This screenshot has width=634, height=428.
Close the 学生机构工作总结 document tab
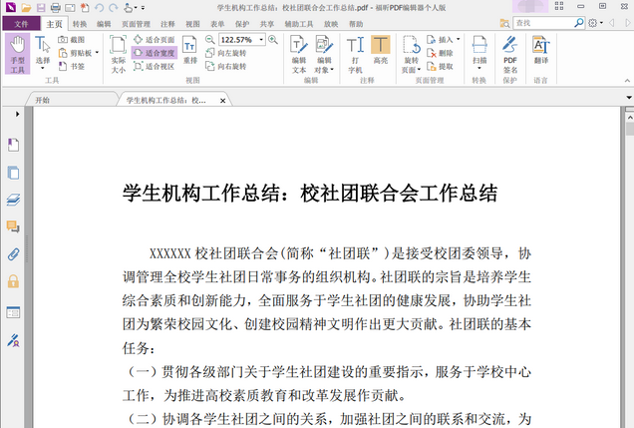(222, 101)
